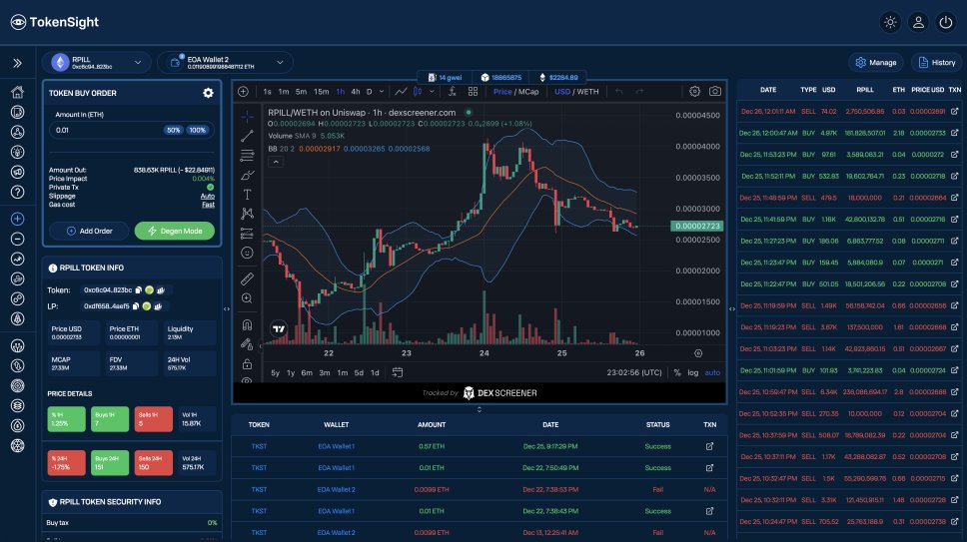Open chart settings gear icon
The height and width of the screenshot is (542, 967).
694,91
